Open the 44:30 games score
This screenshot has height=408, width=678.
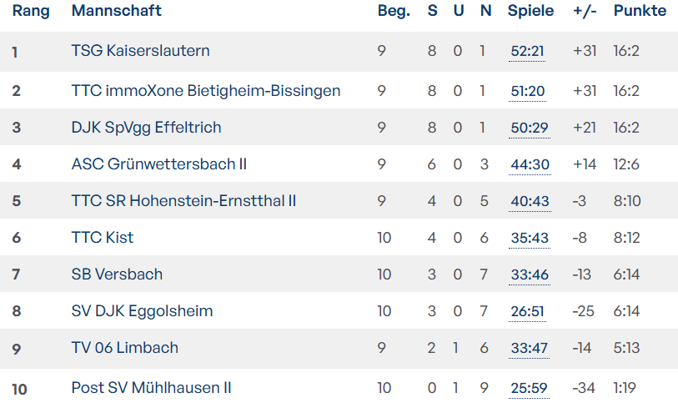click(x=530, y=165)
